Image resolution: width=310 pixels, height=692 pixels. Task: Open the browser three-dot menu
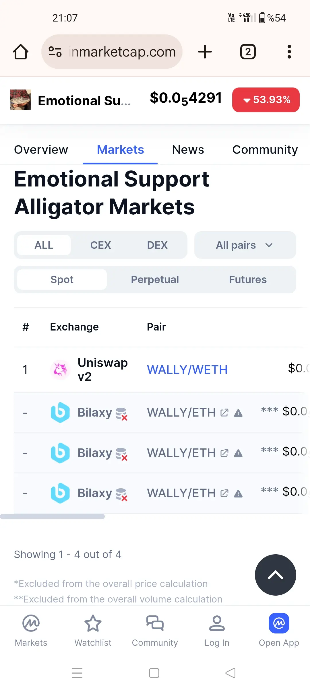point(289,52)
